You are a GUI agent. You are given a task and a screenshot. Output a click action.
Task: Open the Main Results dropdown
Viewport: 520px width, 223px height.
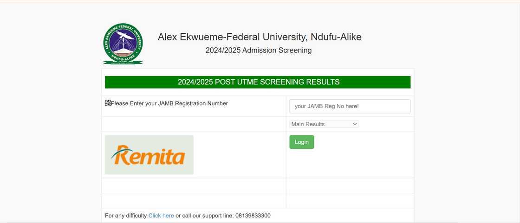click(324, 124)
